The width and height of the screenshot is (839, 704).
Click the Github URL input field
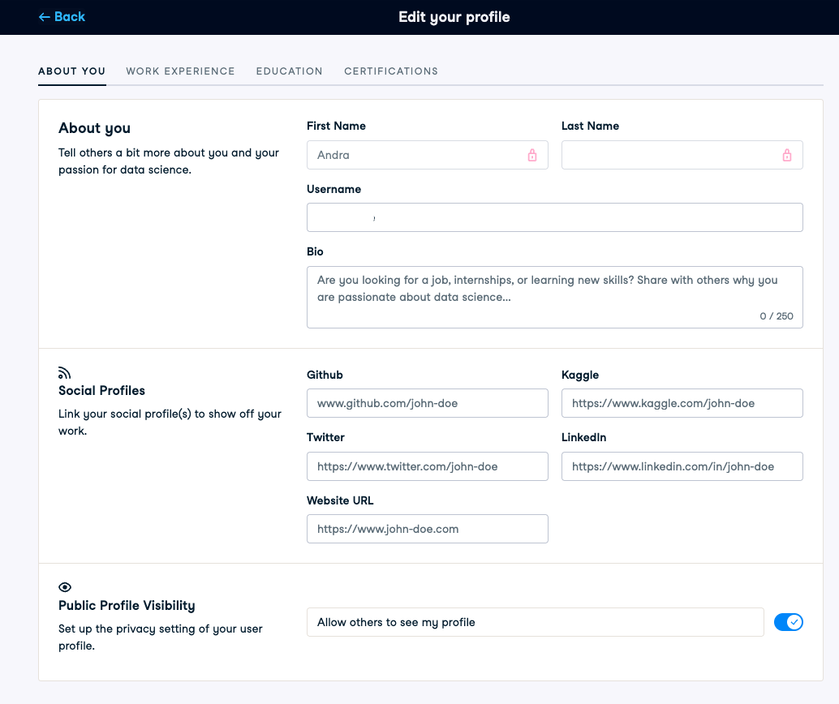(x=427, y=403)
